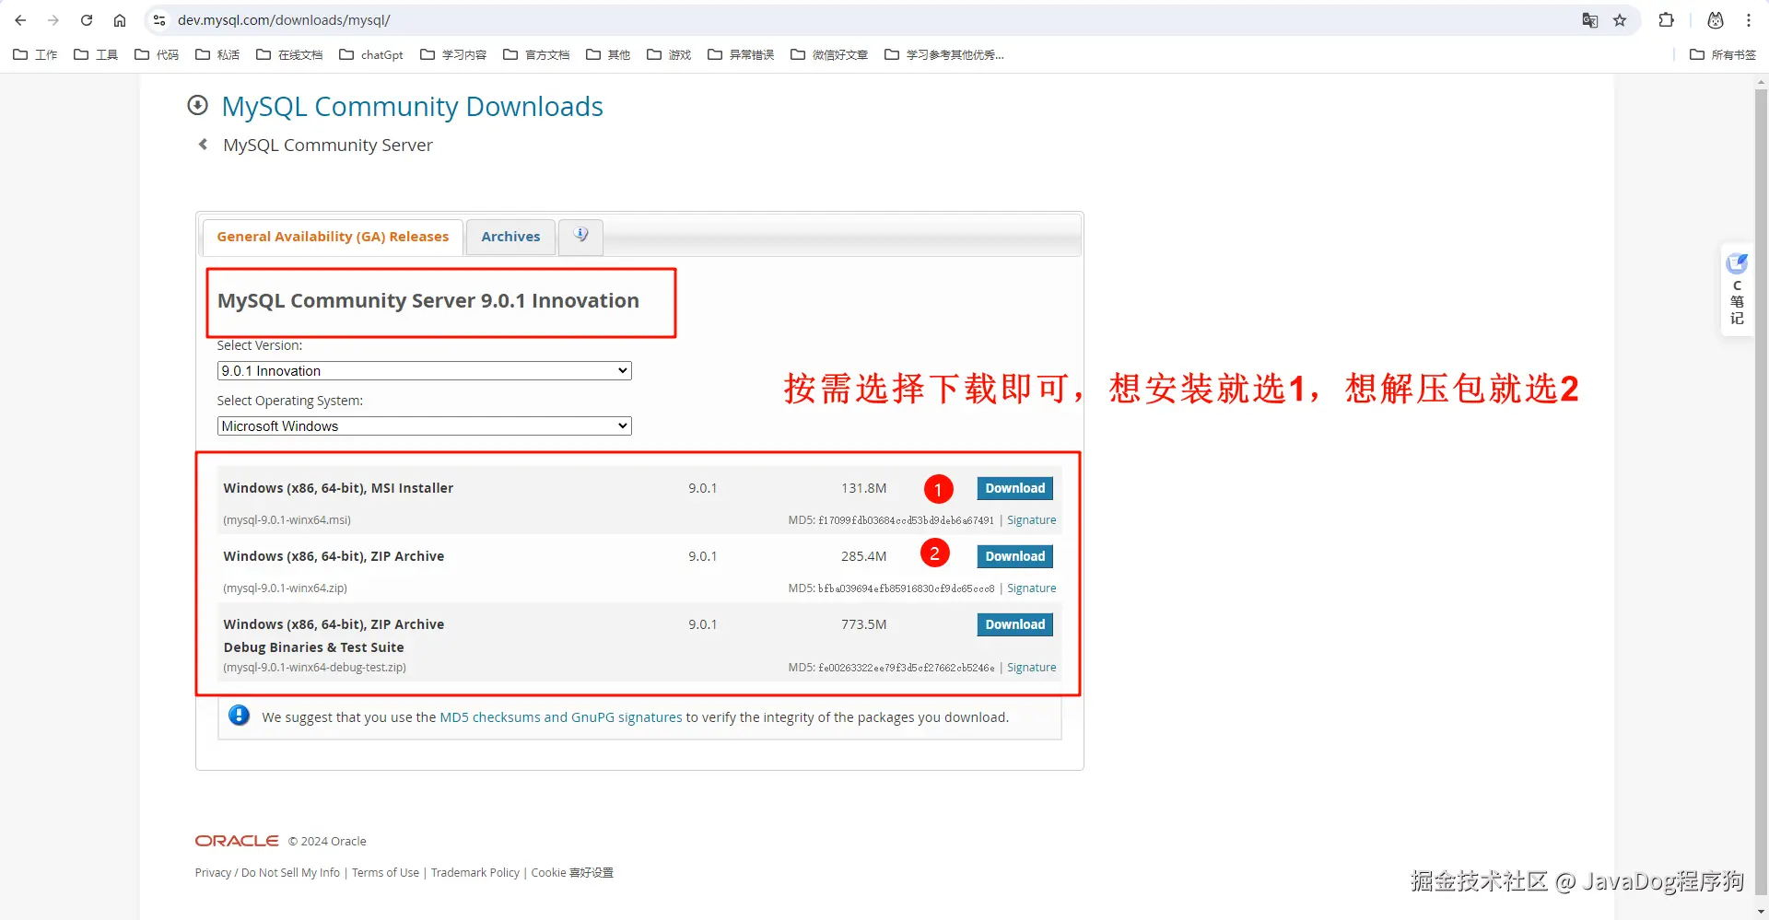Open the Privacy / Do Not Sell My Info link
The width and height of the screenshot is (1769, 920).
pyautogui.click(x=267, y=873)
